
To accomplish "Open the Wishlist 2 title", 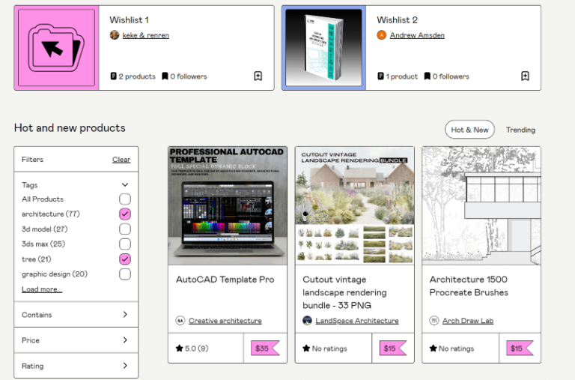I will pyautogui.click(x=397, y=19).
